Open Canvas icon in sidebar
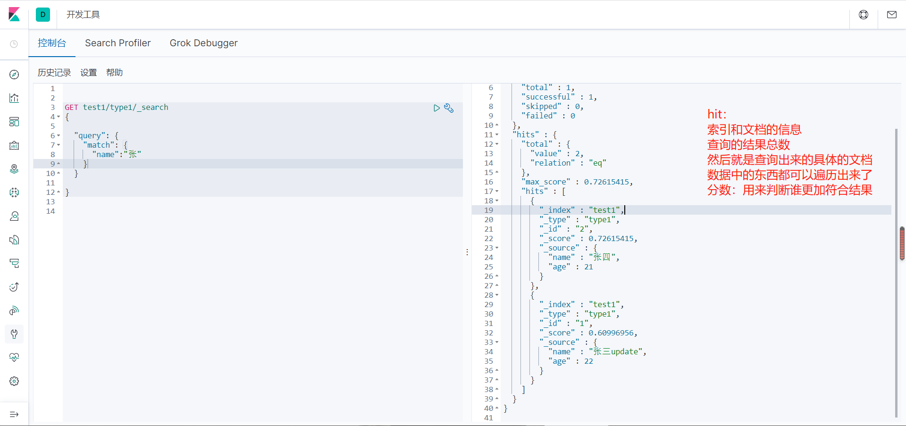This screenshot has width=906, height=426. (14, 145)
